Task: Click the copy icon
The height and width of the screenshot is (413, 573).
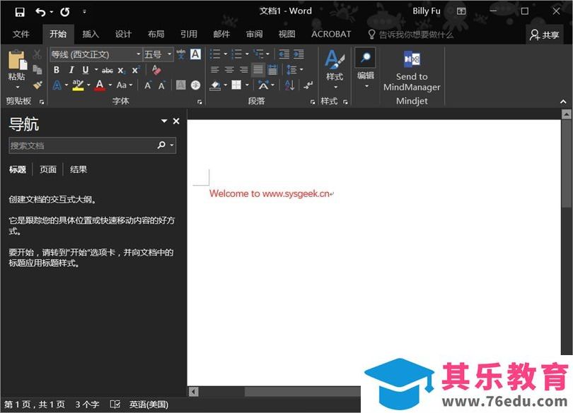Action: point(37,70)
